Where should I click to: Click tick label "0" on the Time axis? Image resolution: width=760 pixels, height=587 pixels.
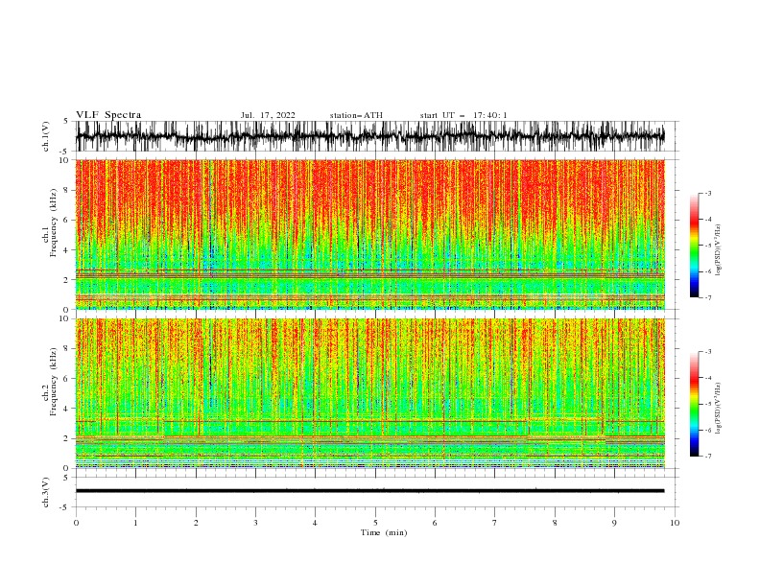pyautogui.click(x=76, y=523)
